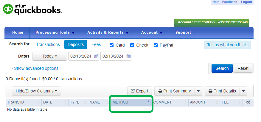Click the QuickBooks logo

32,10
